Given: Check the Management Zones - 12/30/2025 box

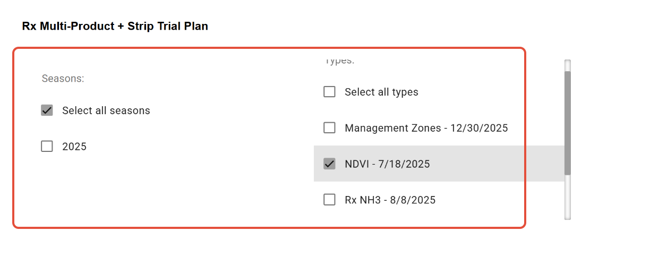Looking at the screenshot, I should 330,128.
